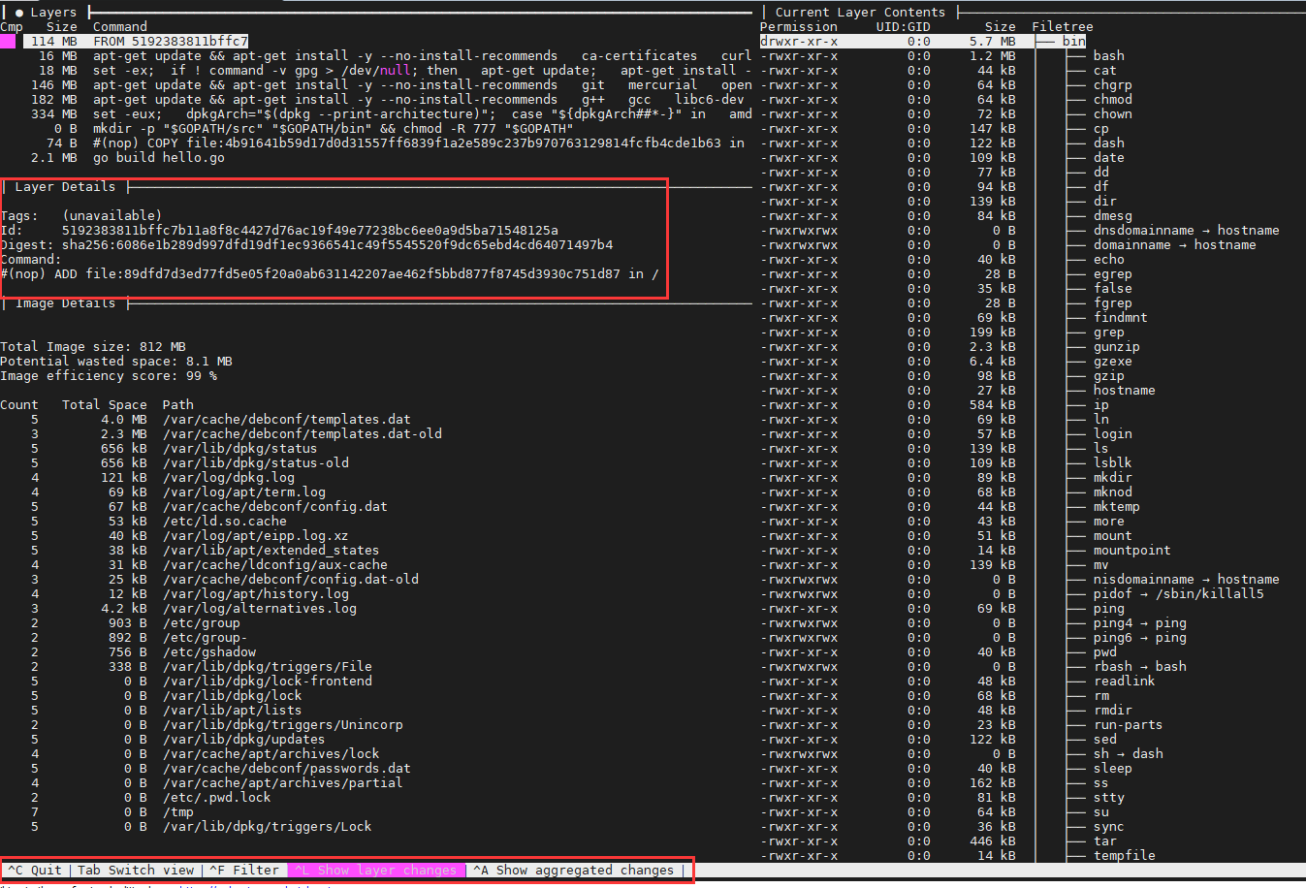The height and width of the screenshot is (888, 1306).
Task: Select readlink entry in the filetree
Action: pyautogui.click(x=1125, y=682)
